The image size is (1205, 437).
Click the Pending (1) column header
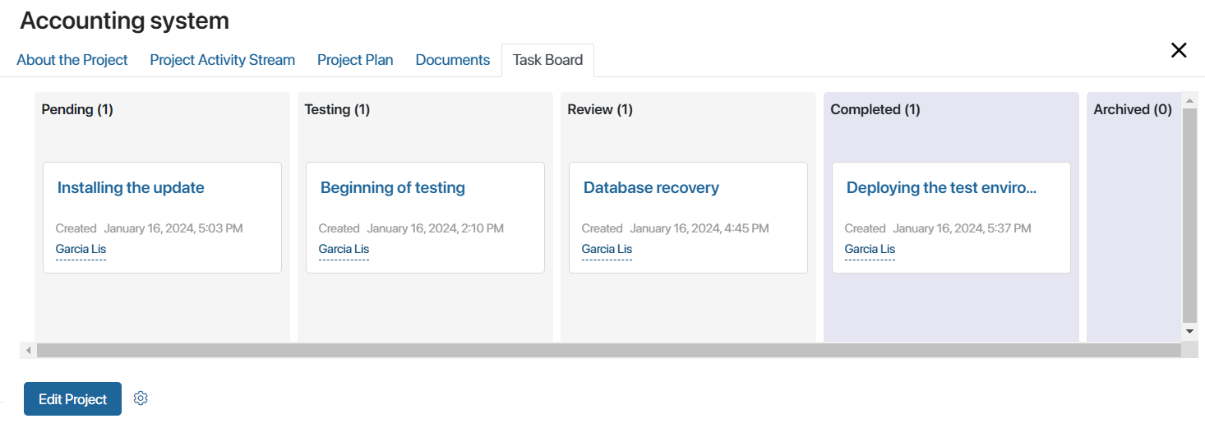pos(77,109)
